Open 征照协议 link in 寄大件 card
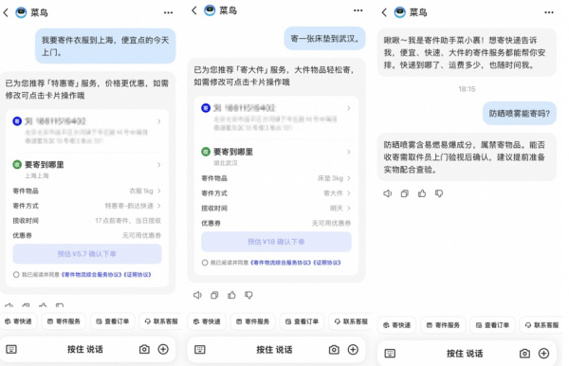 [326, 263]
